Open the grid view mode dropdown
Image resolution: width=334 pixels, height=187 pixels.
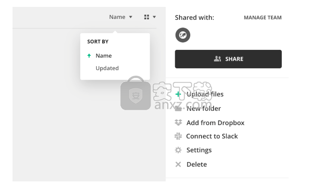154,17
